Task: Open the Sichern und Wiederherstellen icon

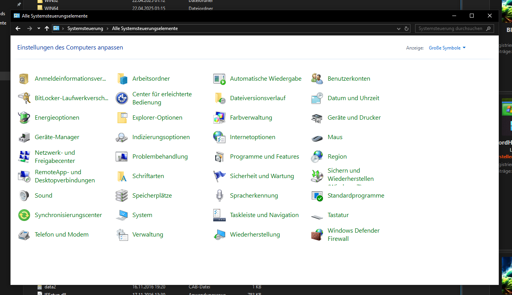Action: (x=317, y=176)
